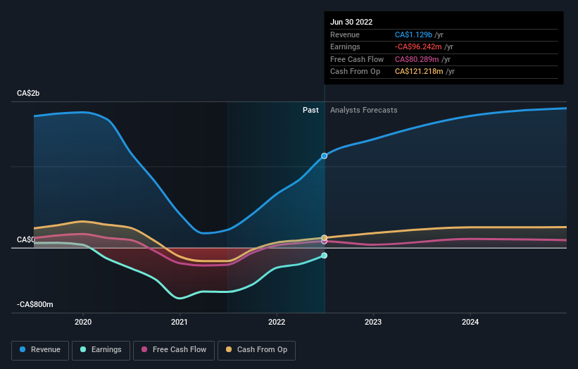Toggle the Free Cash Flow legend button

tap(174, 350)
